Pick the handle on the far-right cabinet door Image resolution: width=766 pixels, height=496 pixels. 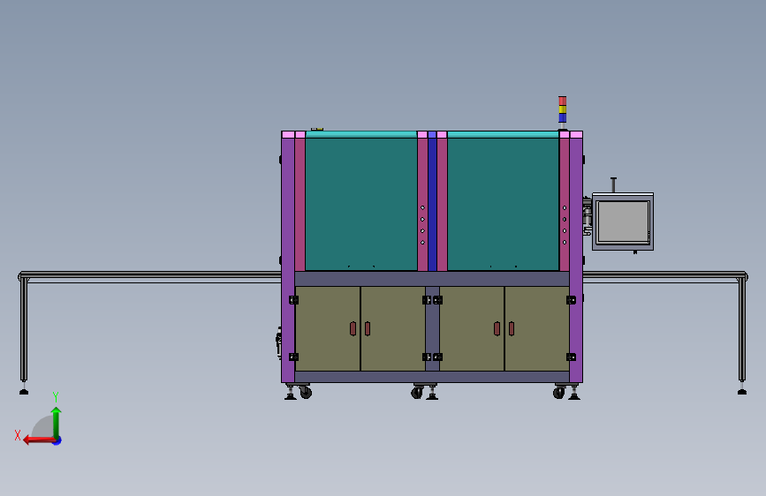click(512, 328)
